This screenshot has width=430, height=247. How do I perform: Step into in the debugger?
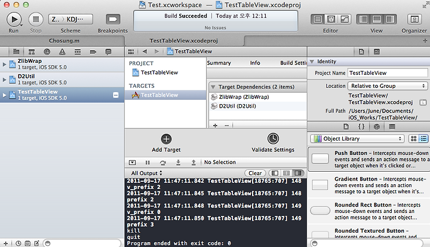click(x=178, y=163)
